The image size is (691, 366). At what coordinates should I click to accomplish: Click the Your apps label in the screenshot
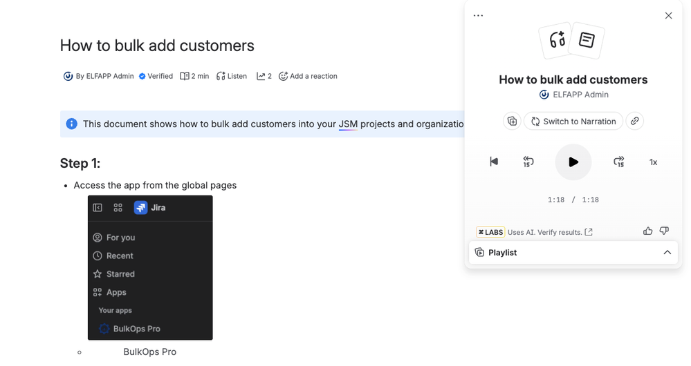click(x=116, y=310)
